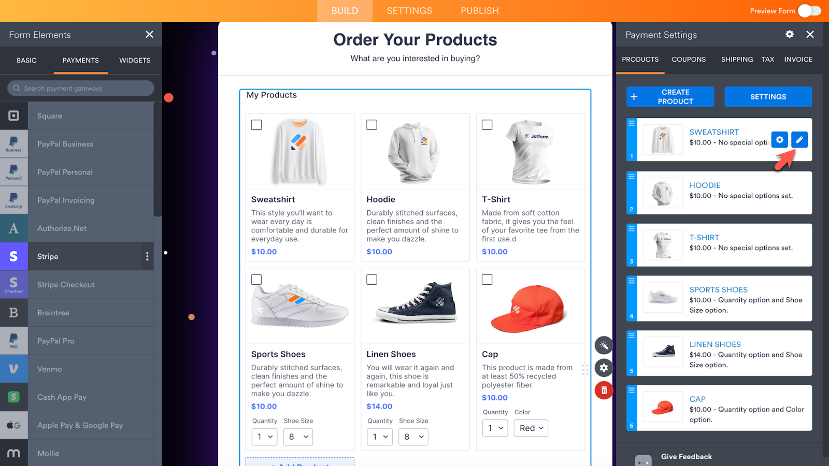Viewport: 829px width, 466px height.
Task: Click in the Search payment gateways field
Action: [x=81, y=88]
